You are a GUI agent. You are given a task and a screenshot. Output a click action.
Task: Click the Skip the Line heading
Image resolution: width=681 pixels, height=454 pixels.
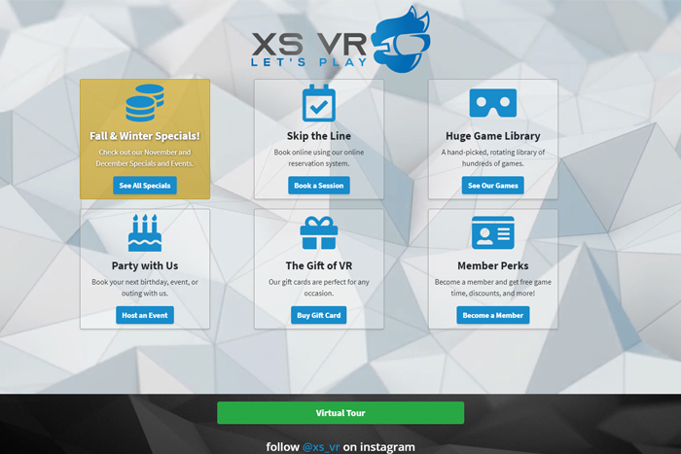(x=319, y=136)
